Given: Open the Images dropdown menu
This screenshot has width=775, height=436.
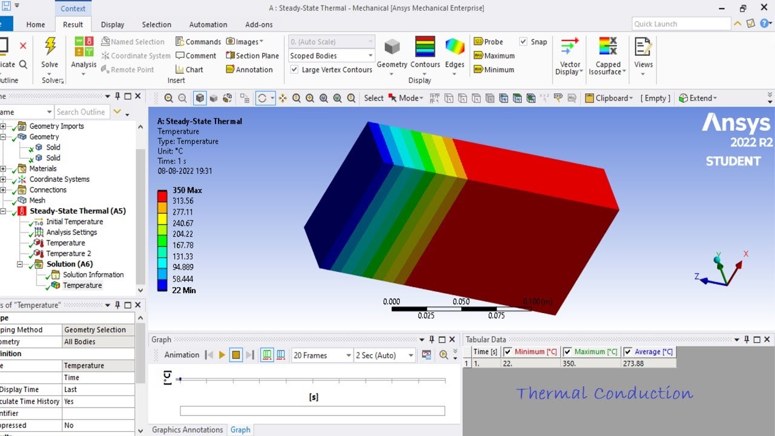Looking at the screenshot, I should (x=245, y=42).
